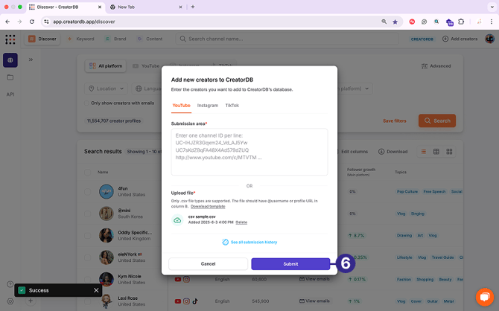
Task: Click the Save filters link
Action: coord(395,121)
